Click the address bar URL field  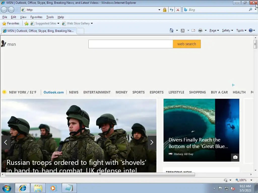point(89,10)
